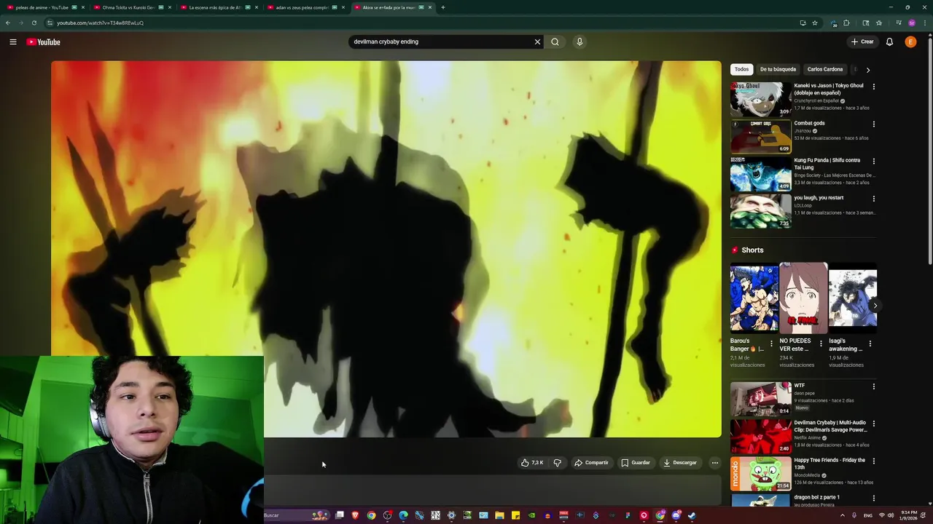Viewport: 933px width, 524px height.
Task: Open Steam from the taskbar
Action: click(x=692, y=515)
